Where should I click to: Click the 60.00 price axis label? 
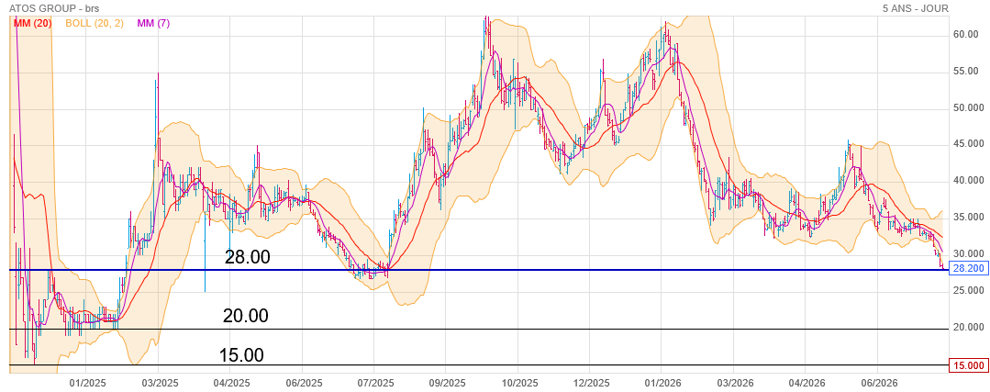[x=965, y=35]
